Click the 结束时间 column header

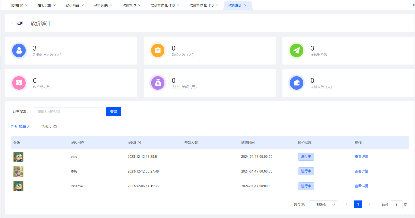coord(248,143)
